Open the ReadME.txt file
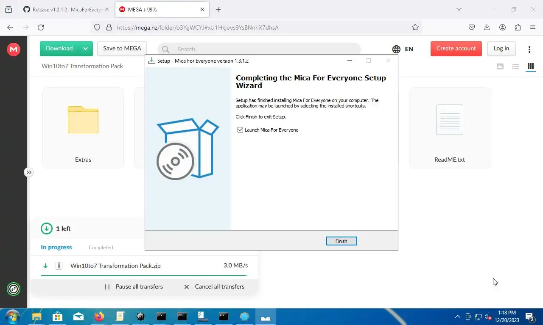 450,128
